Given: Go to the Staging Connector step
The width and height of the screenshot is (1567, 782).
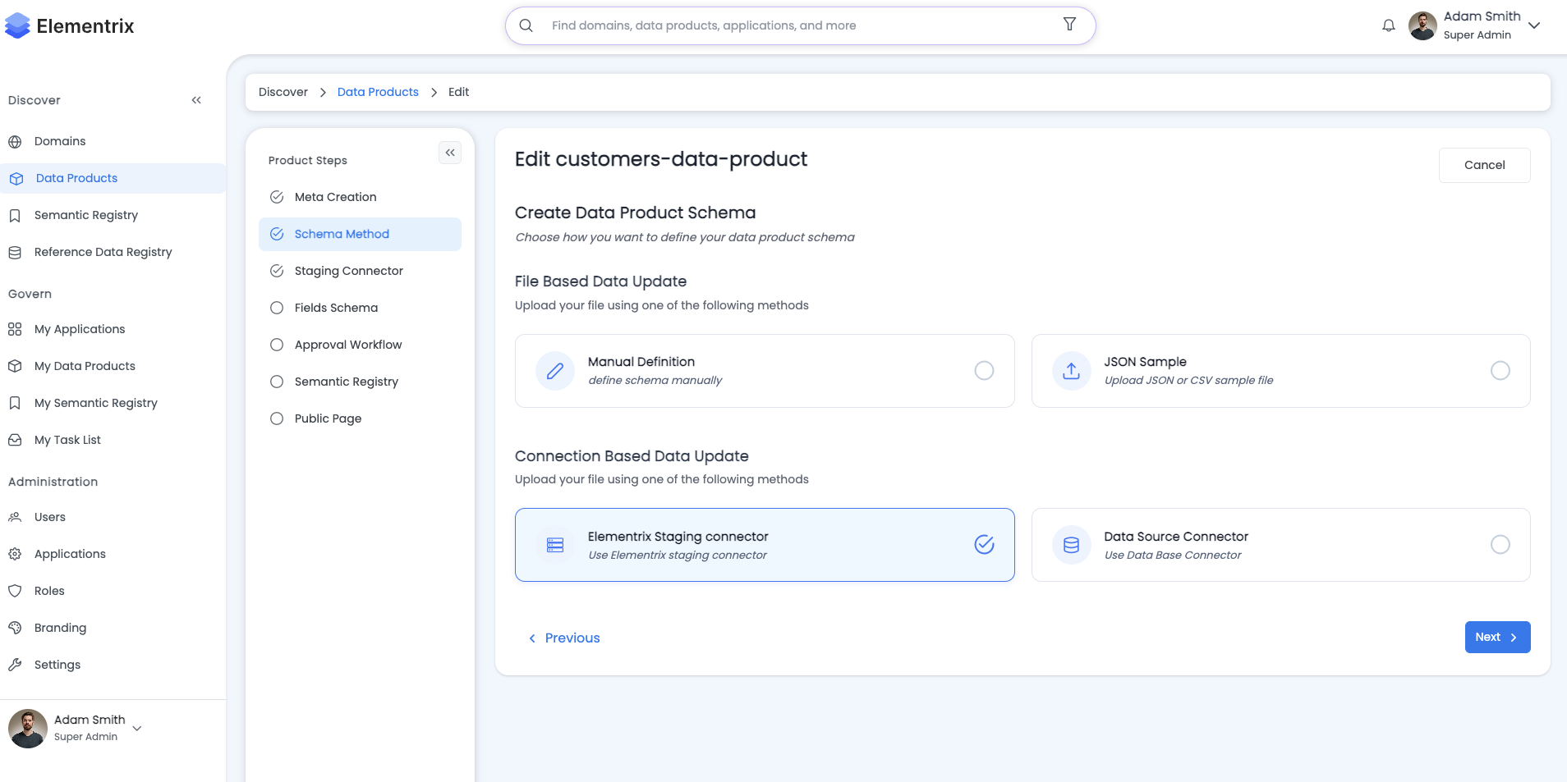Looking at the screenshot, I should 348,271.
